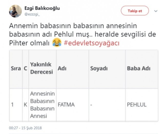Screen dimensions: 164x134
Task: Open Ezgi Balıkcıoğlu's profile picture
Action: (x=15, y=11)
